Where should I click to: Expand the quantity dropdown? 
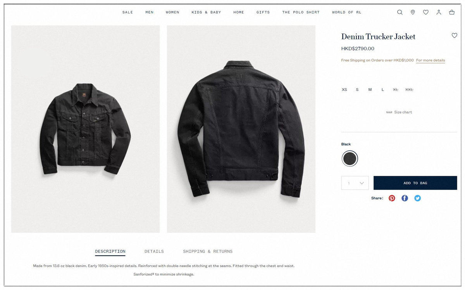click(355, 183)
